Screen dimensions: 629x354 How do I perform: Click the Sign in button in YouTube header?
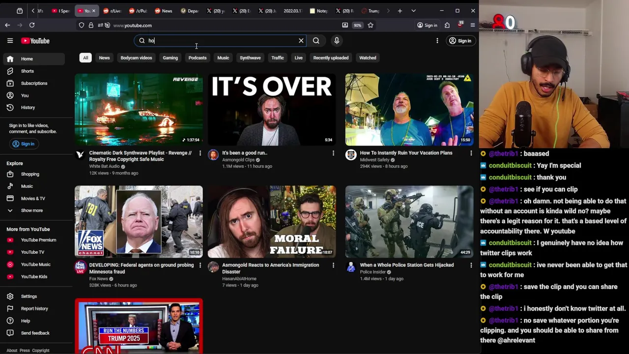click(460, 41)
